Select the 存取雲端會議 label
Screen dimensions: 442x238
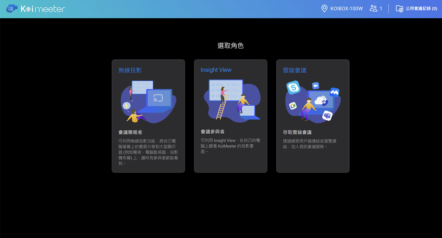pyautogui.click(x=297, y=132)
